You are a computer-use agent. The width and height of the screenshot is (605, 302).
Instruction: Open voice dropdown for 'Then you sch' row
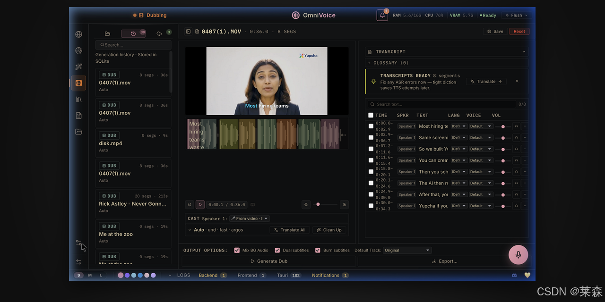pyautogui.click(x=481, y=172)
